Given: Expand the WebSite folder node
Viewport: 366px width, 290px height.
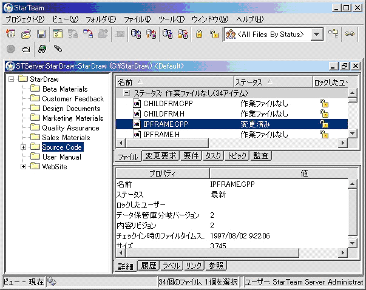Looking at the screenshot, I should 23,167.
